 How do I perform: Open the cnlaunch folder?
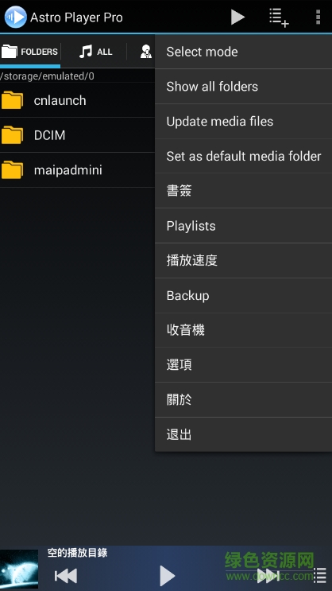tap(77, 100)
